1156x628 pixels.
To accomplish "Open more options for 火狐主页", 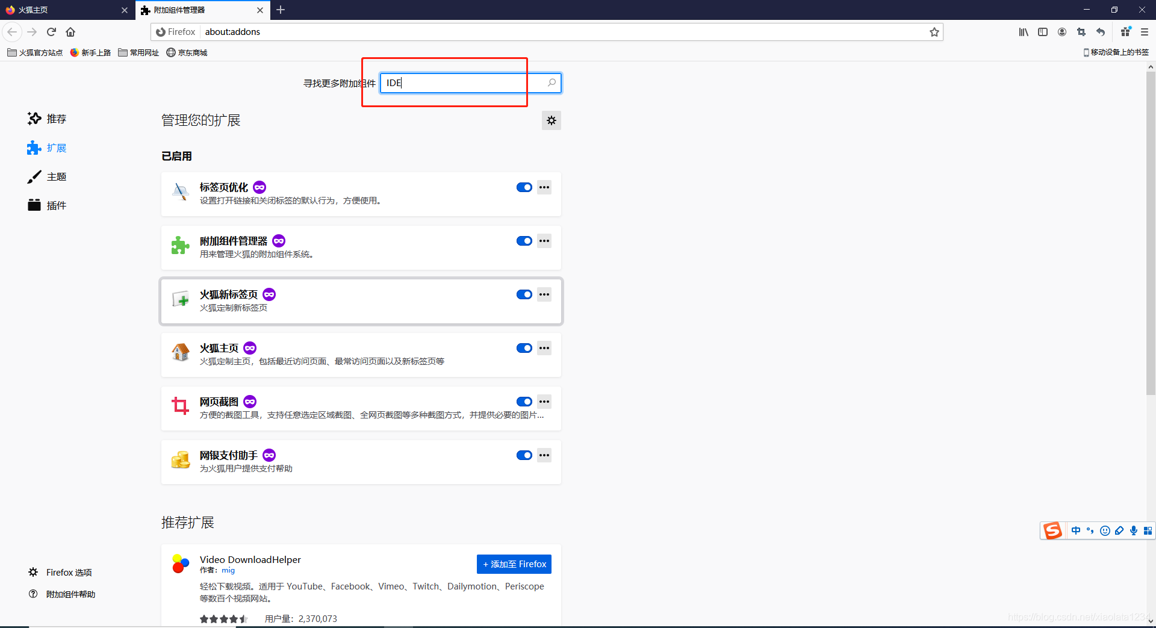I will pos(544,348).
